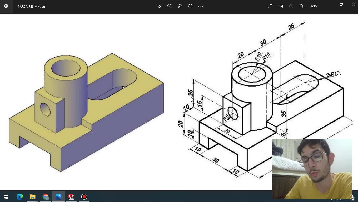Click the red screen recorder taskbar icon
Screen dimensions: 358x202
pos(84,196)
